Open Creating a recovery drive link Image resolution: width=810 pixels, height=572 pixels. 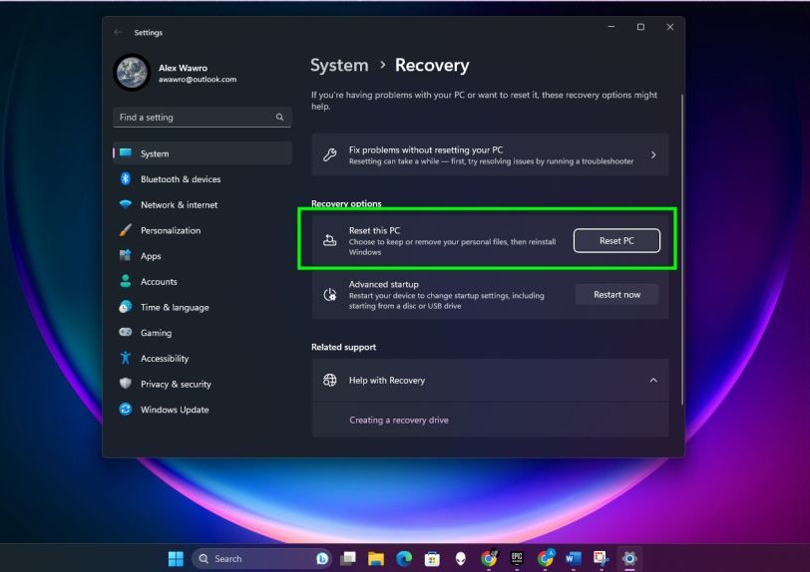(x=399, y=420)
